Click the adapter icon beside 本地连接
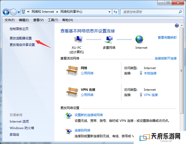 click(141, 73)
